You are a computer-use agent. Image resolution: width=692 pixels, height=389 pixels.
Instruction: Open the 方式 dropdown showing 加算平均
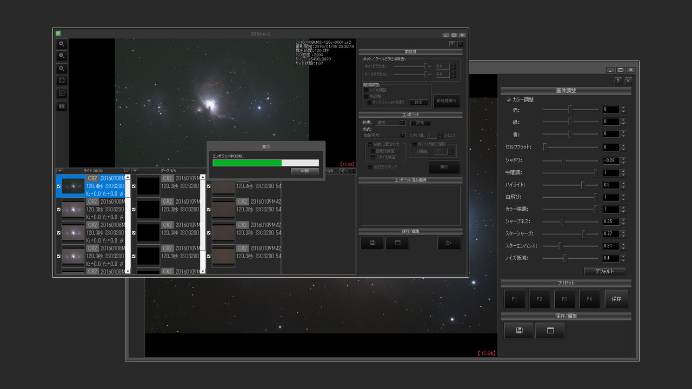click(x=384, y=135)
